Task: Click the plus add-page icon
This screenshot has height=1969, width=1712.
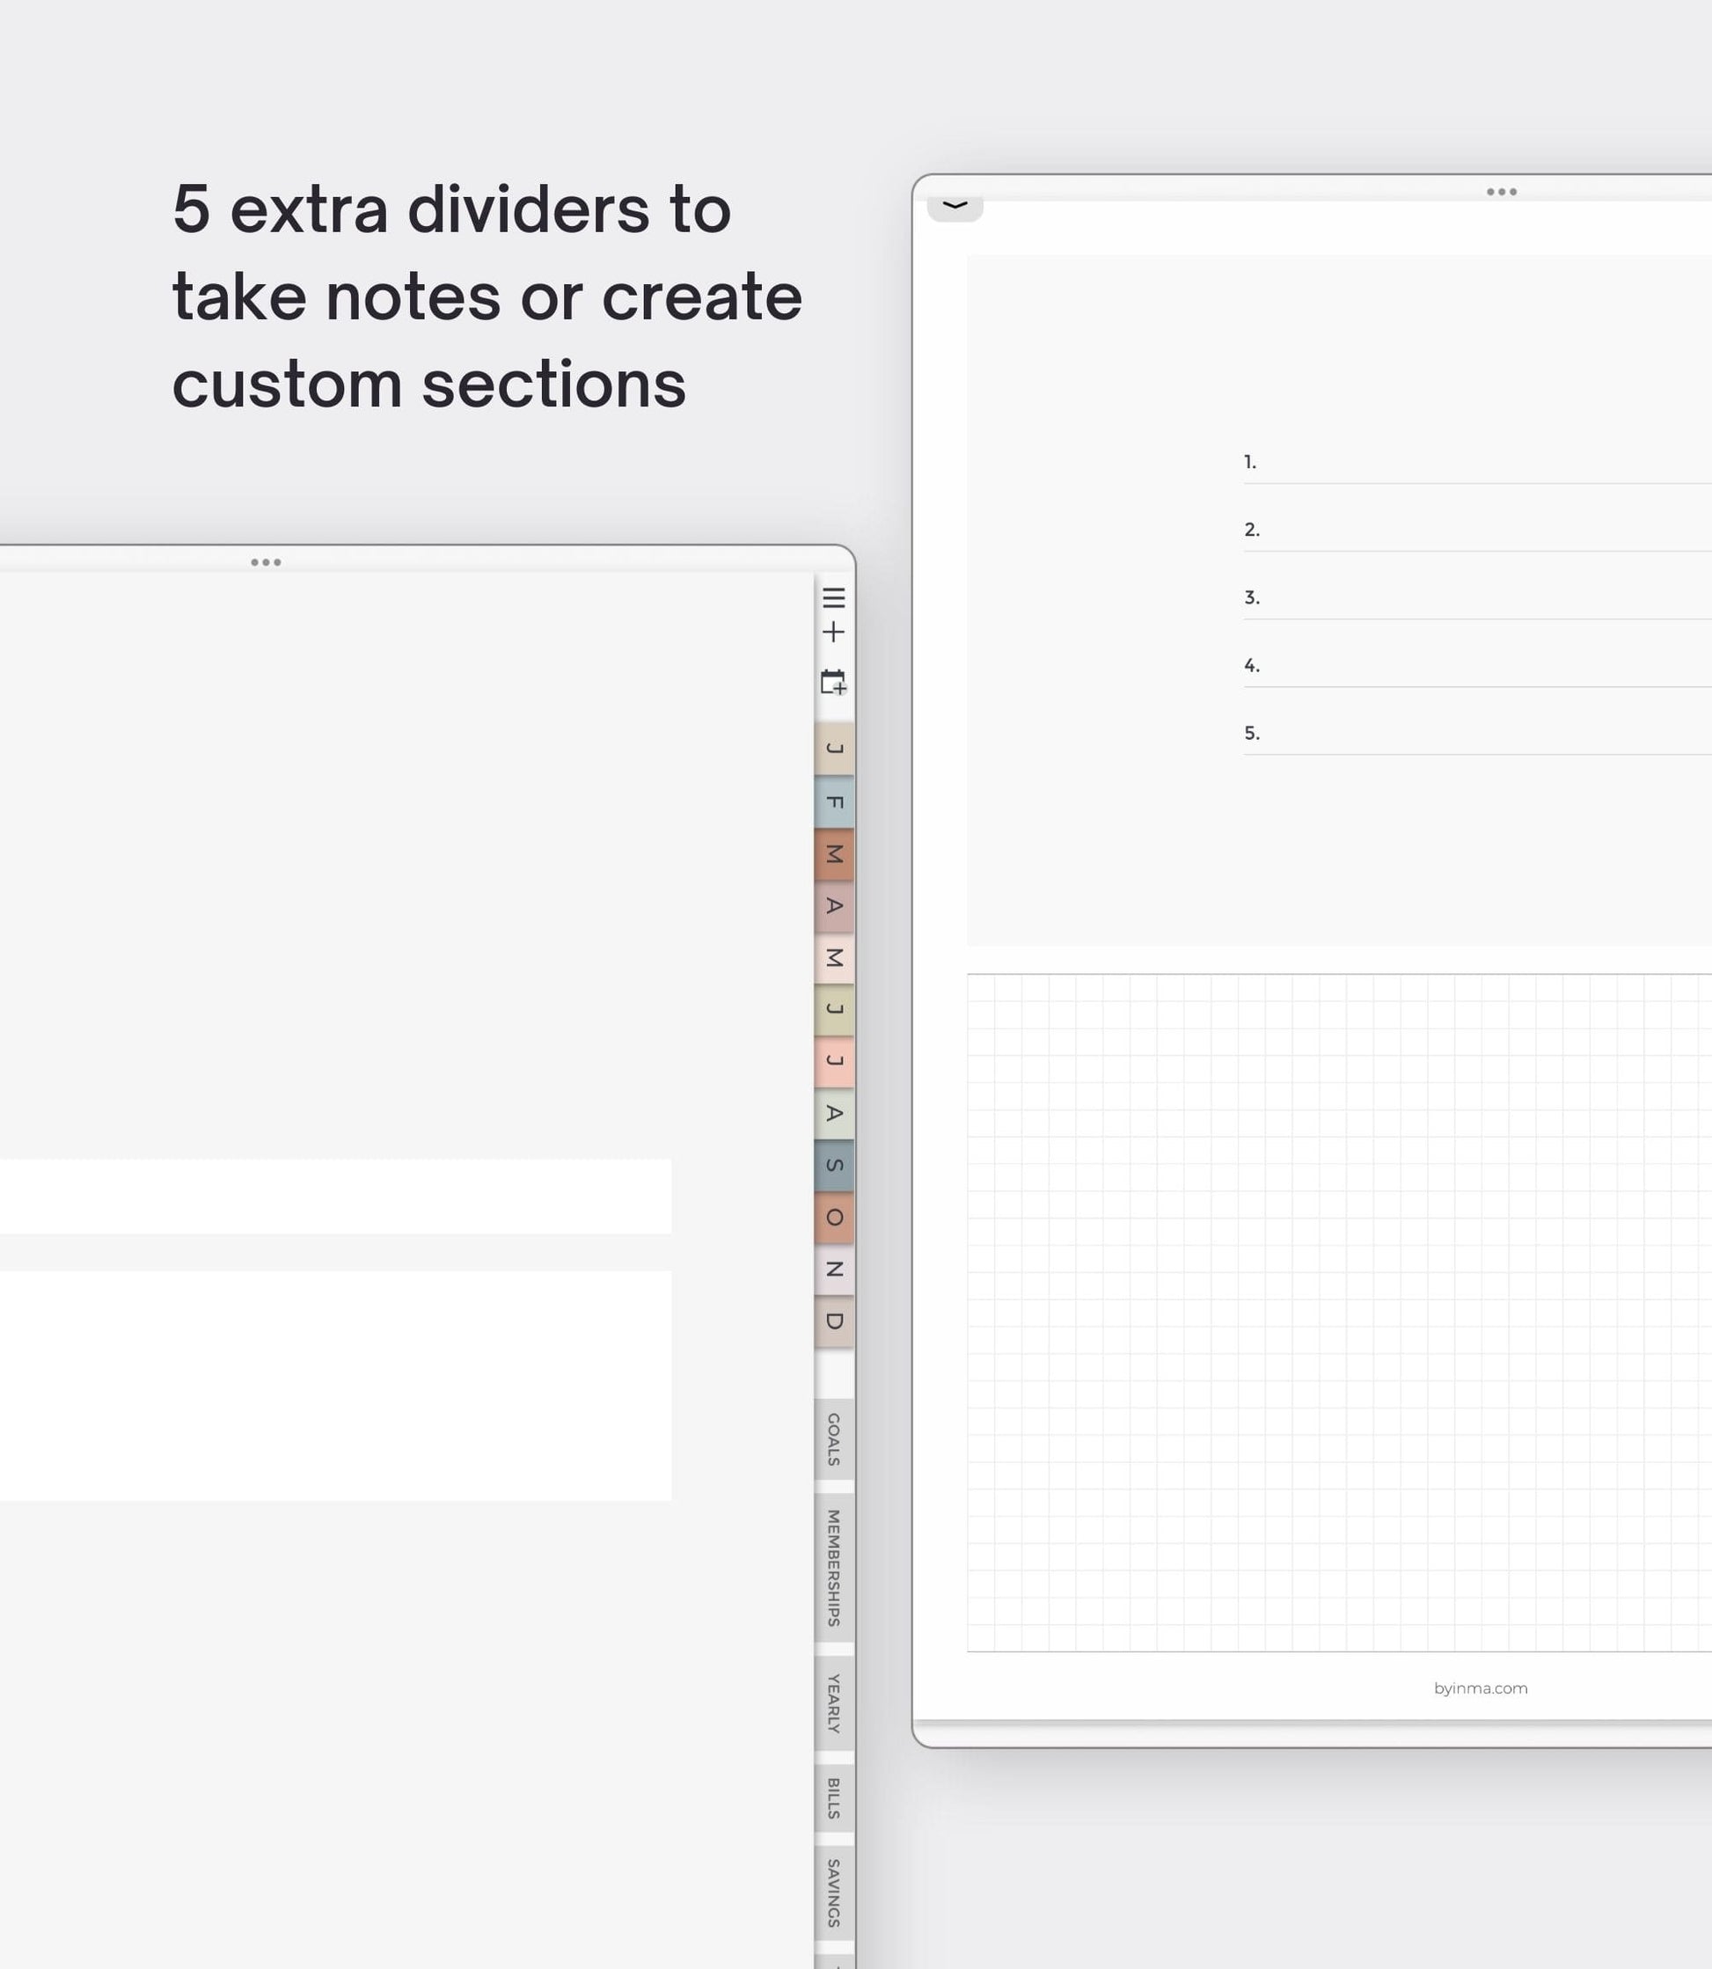Action: [x=833, y=632]
